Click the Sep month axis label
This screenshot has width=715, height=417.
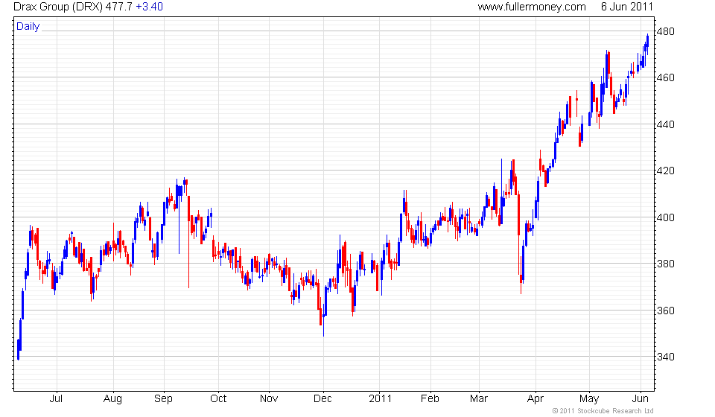coord(163,399)
